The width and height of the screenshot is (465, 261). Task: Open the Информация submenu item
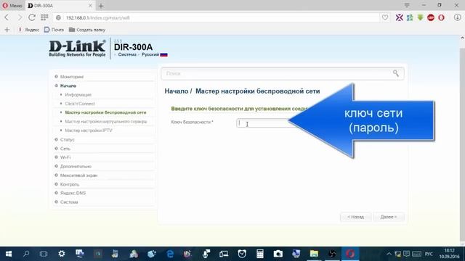click(78, 95)
